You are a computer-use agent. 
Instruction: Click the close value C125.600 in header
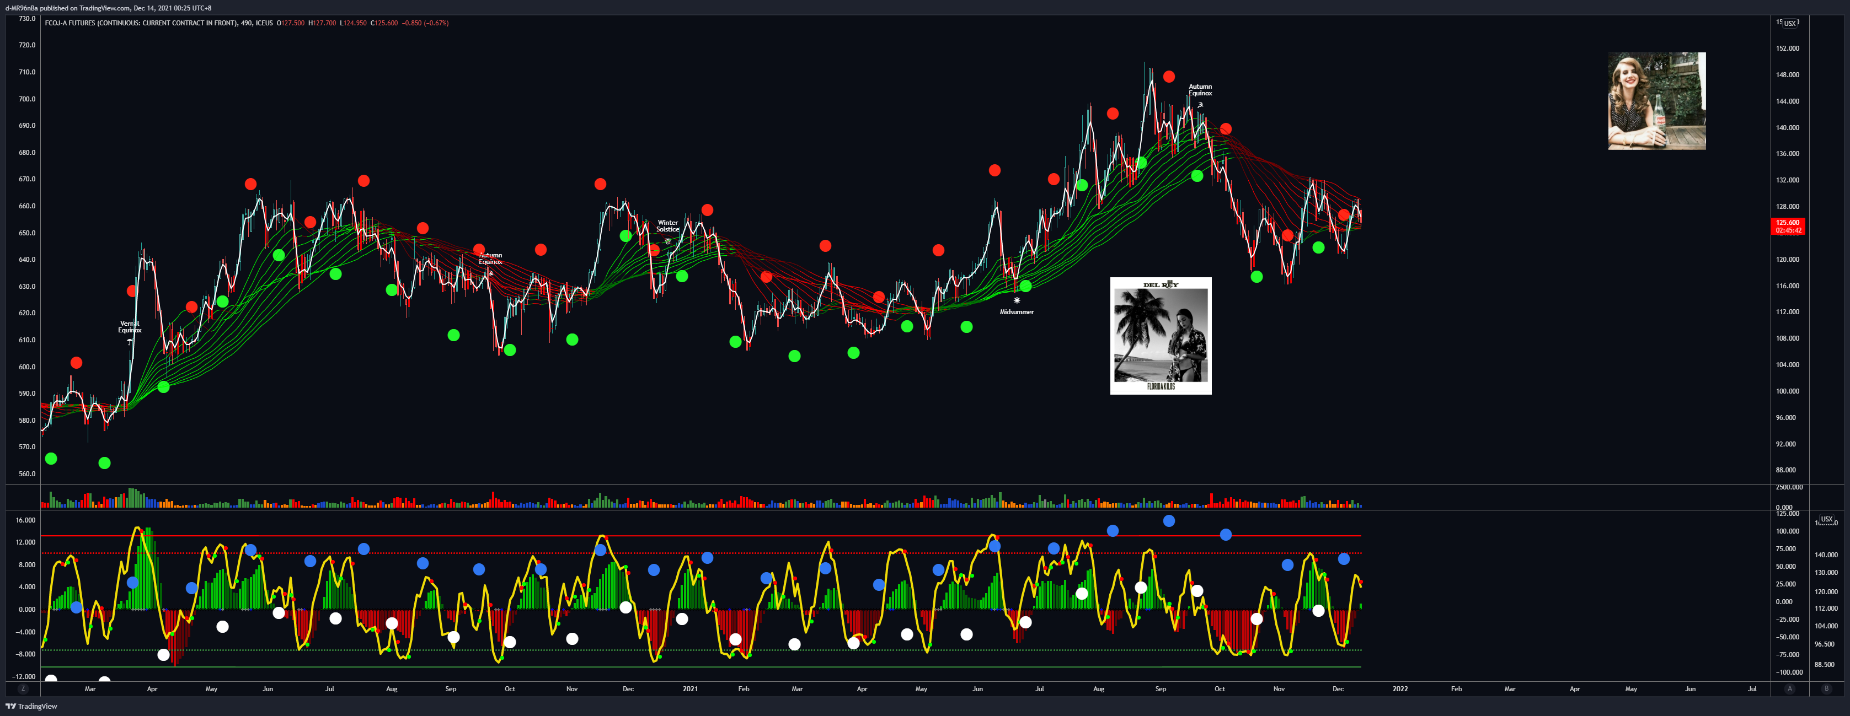click(384, 23)
